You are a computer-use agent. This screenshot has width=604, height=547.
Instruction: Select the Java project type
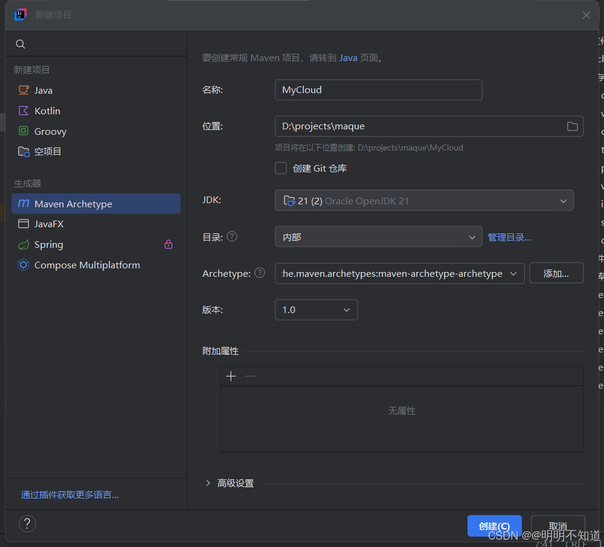96,90
